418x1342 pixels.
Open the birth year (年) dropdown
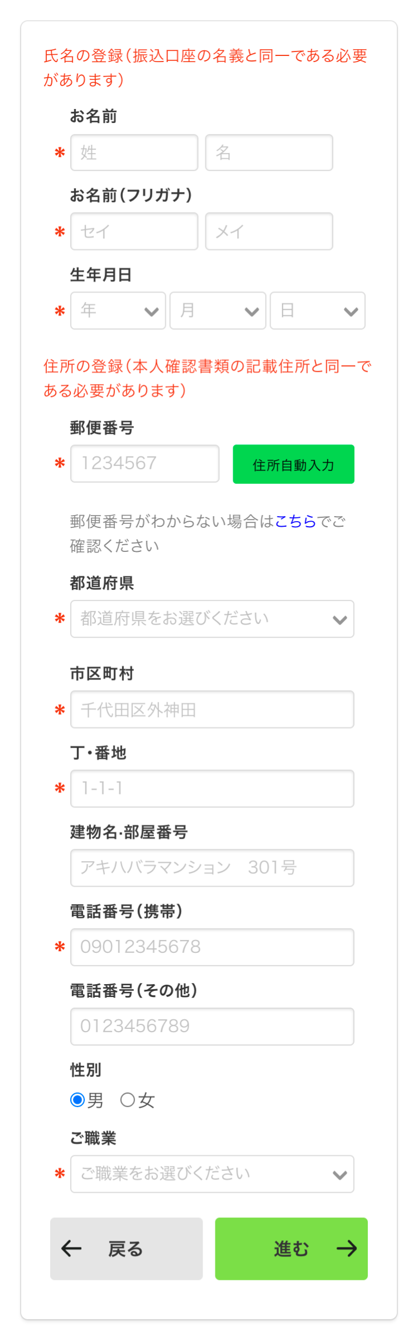[x=118, y=311]
